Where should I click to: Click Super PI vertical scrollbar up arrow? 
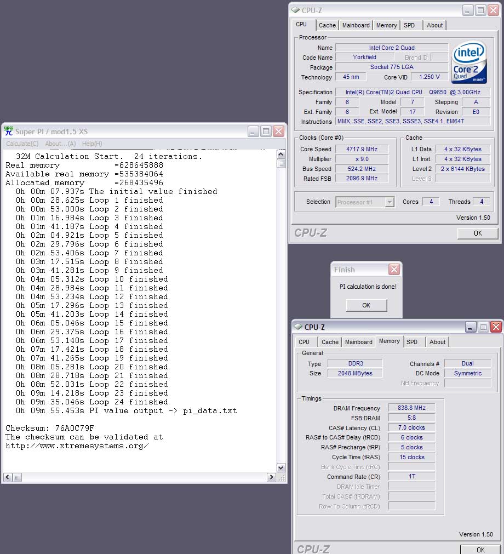coord(281,154)
